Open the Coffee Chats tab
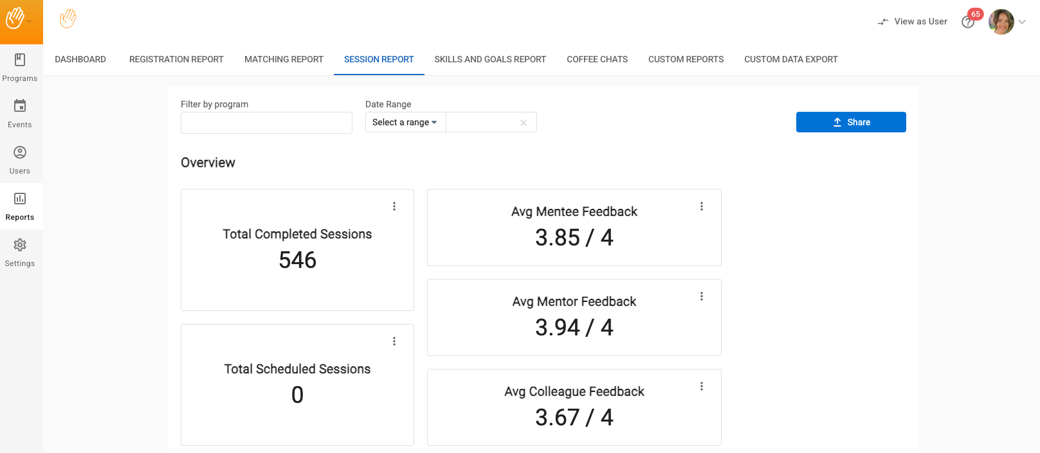The image size is (1040, 453). [x=597, y=59]
